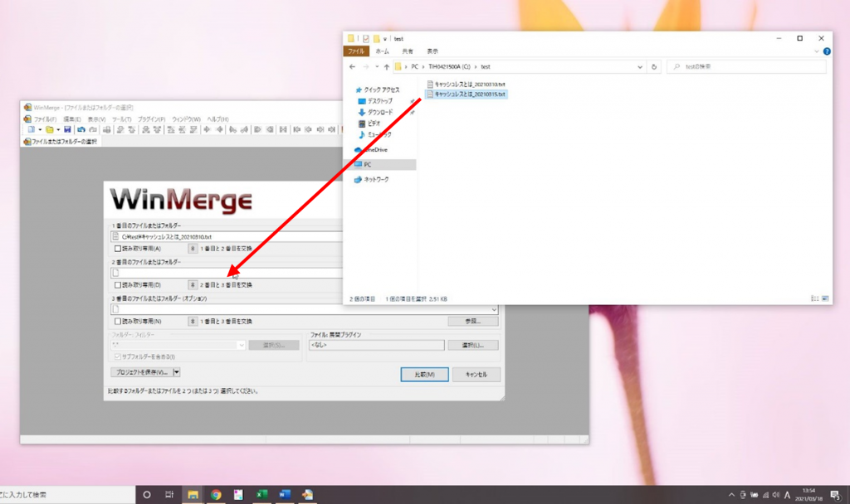Expand the arrow beside プロジェクトを保存
The width and height of the screenshot is (850, 504).
(176, 372)
